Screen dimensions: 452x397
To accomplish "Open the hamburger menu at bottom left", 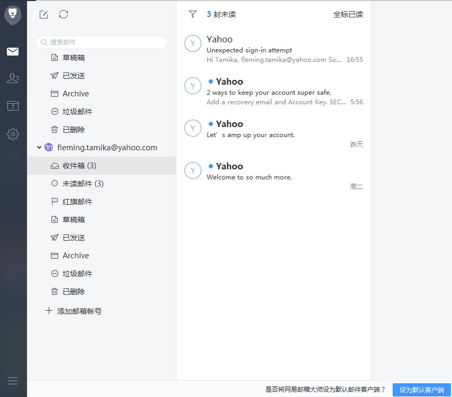I will [13, 381].
